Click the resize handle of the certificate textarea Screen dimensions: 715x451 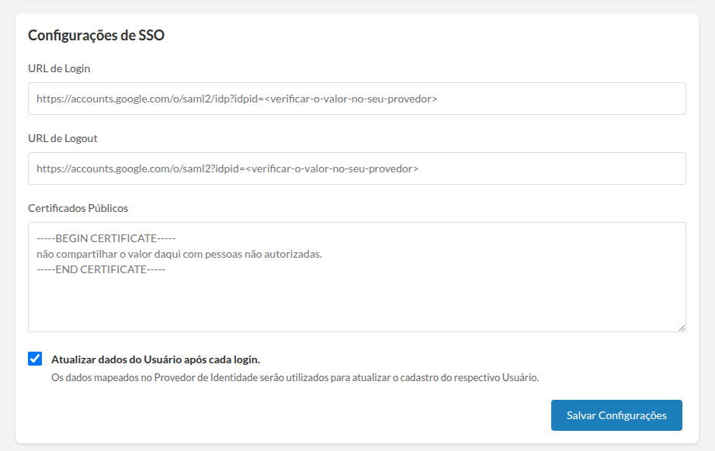pyautogui.click(x=682, y=328)
